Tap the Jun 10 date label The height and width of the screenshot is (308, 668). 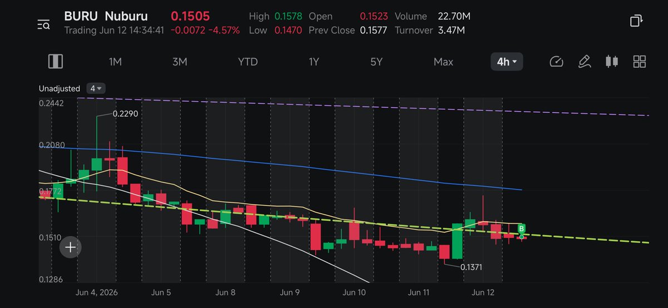point(355,292)
